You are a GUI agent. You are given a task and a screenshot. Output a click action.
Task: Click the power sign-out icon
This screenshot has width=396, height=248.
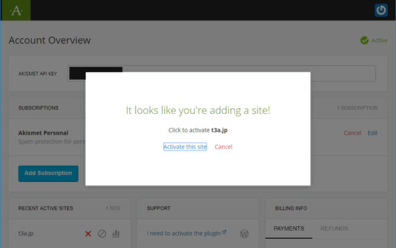tap(381, 10)
